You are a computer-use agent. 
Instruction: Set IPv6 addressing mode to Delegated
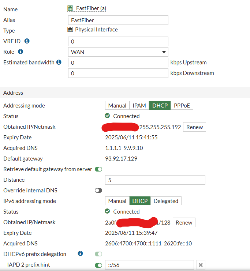click(166, 201)
